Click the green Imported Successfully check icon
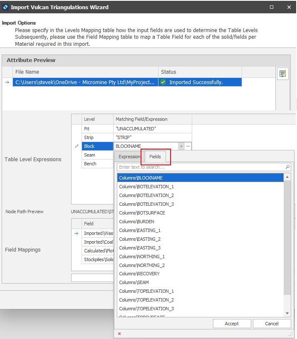Image resolution: width=297 pixels, height=339 pixels. click(x=163, y=82)
